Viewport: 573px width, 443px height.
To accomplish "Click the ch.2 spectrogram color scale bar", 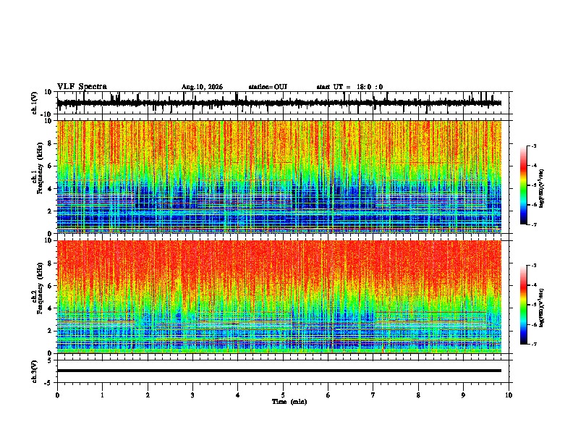I will (524, 305).
